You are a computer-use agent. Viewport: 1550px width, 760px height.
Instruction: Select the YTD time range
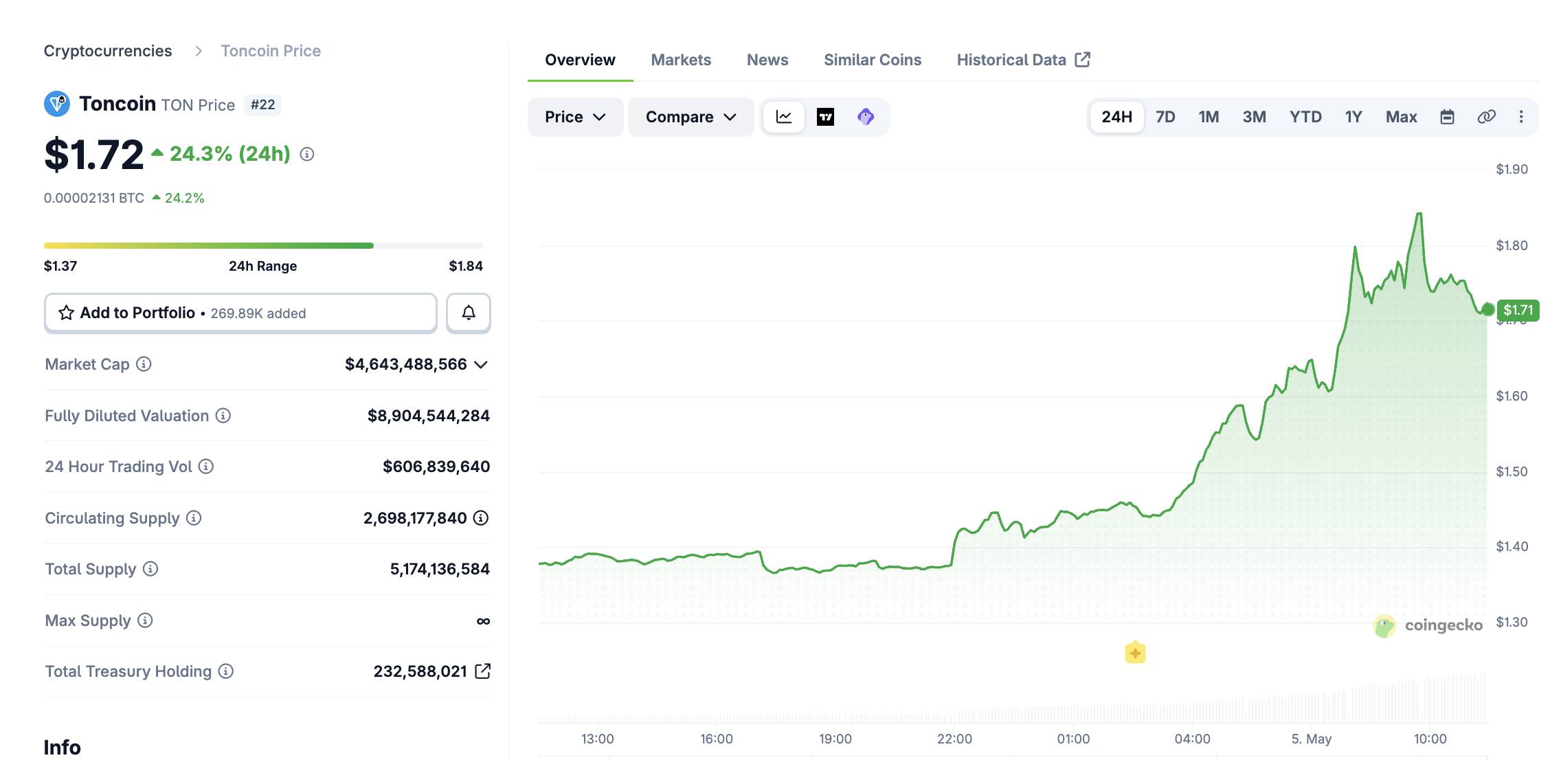tap(1305, 117)
